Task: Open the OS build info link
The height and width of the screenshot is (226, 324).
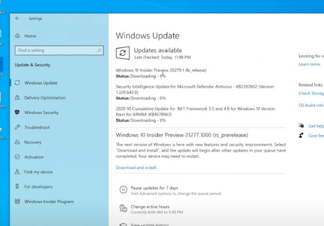Action: coord(311,106)
